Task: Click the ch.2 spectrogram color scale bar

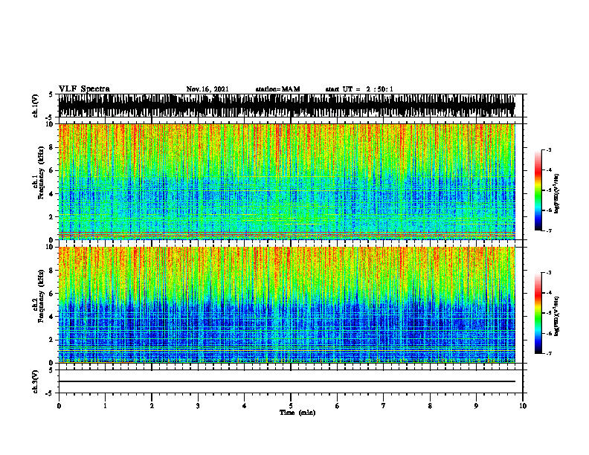Action: coord(538,313)
